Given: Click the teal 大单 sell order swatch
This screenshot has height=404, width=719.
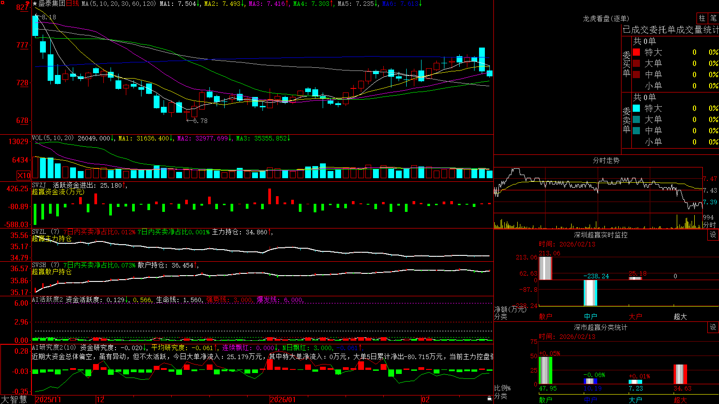Looking at the screenshot, I should coord(636,119).
